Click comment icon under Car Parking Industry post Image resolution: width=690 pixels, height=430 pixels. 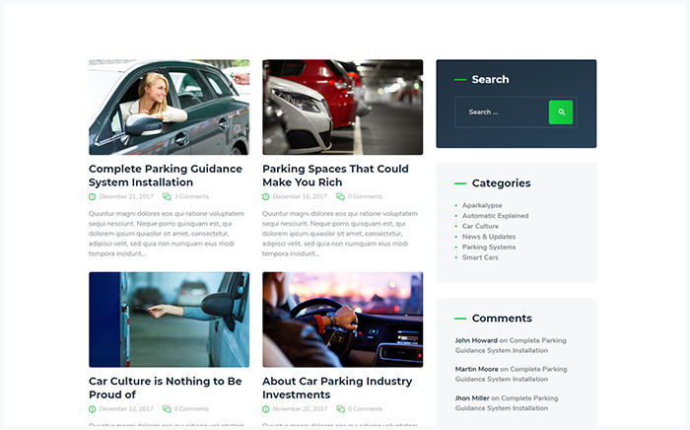(x=341, y=409)
